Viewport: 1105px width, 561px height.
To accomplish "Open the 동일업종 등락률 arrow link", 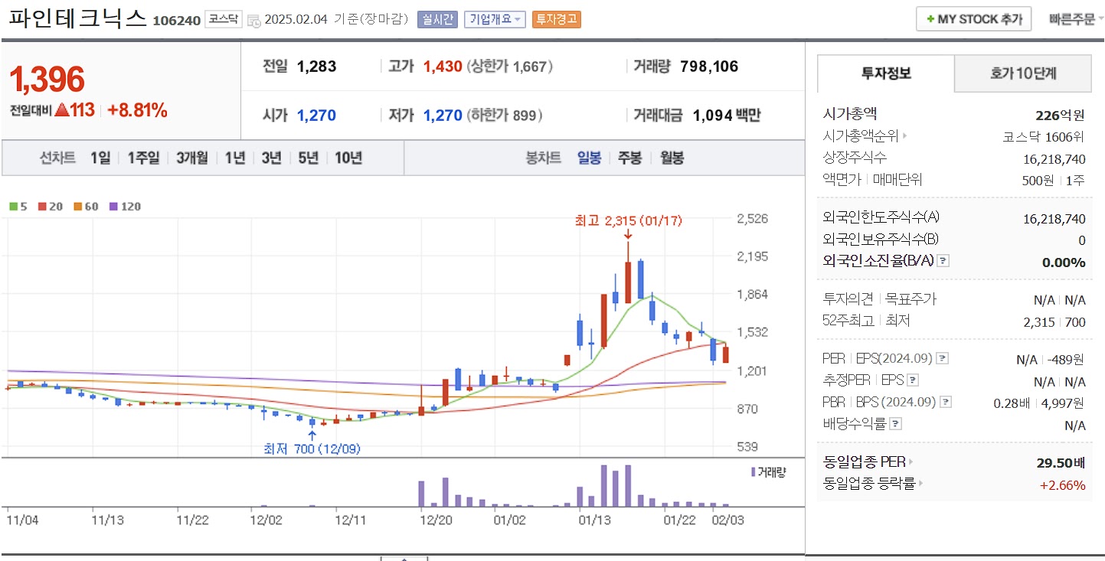I will click(x=921, y=484).
